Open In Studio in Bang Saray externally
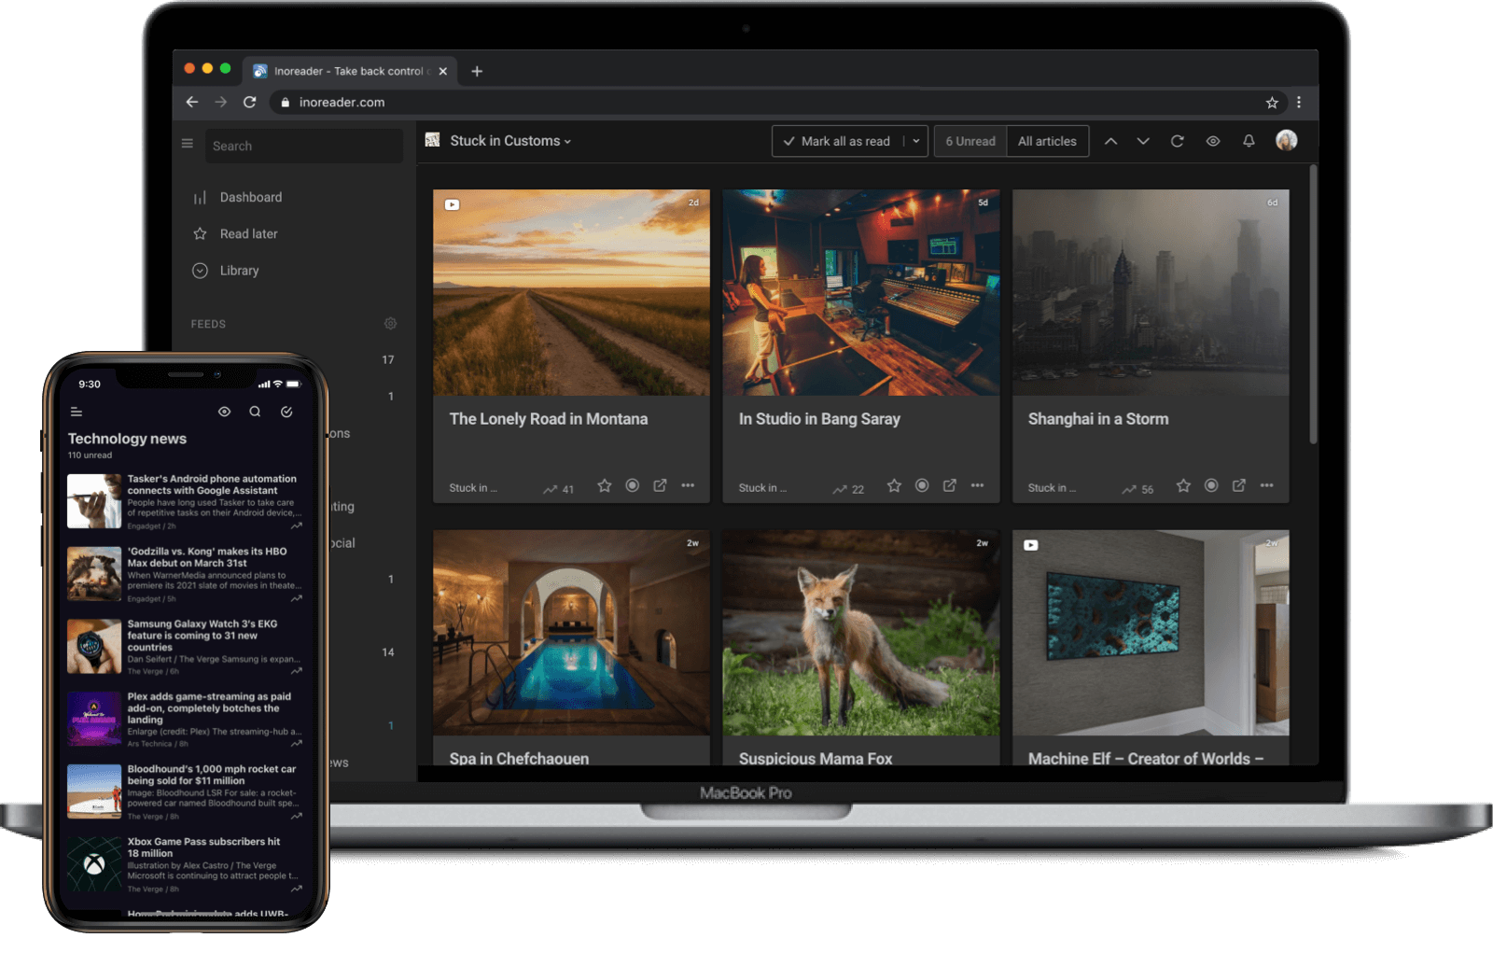The height and width of the screenshot is (980, 1493). point(950,485)
